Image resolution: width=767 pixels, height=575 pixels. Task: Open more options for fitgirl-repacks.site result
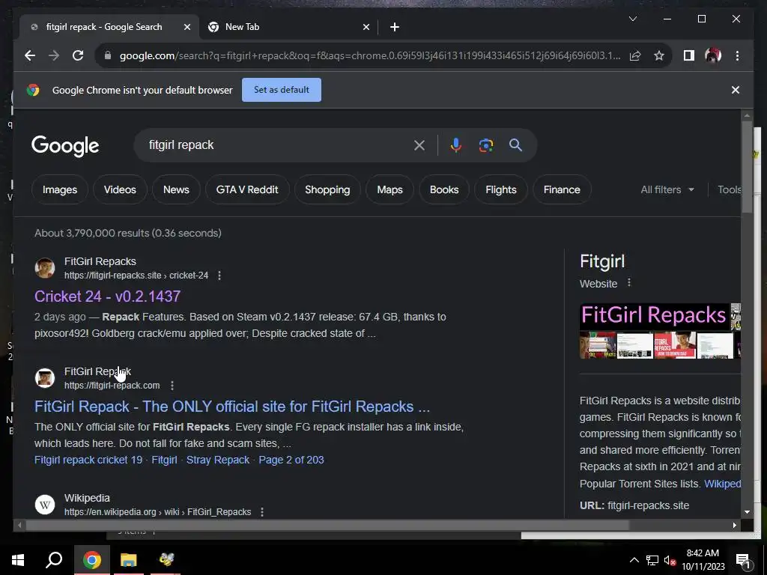[x=219, y=276]
